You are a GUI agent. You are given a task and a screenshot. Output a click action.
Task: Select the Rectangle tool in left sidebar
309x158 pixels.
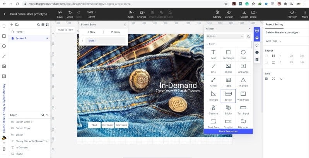4,36
